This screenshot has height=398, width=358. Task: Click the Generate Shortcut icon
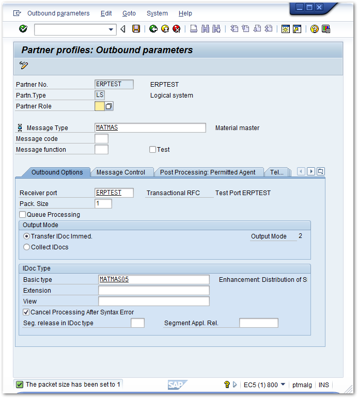[x=297, y=29]
